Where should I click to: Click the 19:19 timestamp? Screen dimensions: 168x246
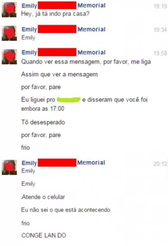(x=160, y=6)
